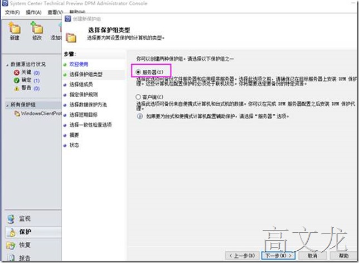The height and width of the screenshot is (263, 359).
Task: Click the yellow warning status icon
Action: pos(17,88)
